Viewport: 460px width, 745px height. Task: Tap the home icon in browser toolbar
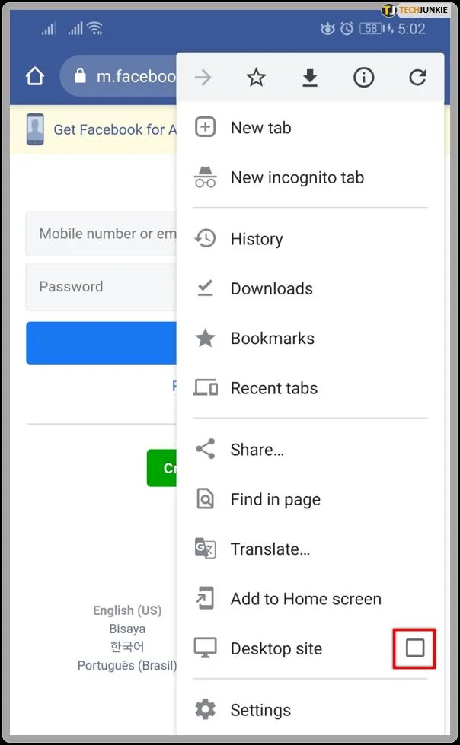point(35,77)
